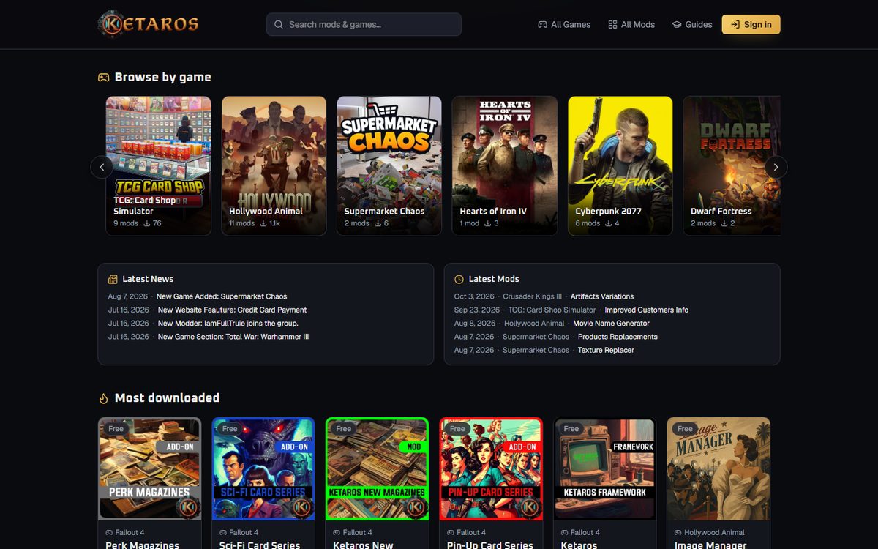Open Ketaros Framework mod thumbnail
Screen dimensions: 878x549
point(605,468)
